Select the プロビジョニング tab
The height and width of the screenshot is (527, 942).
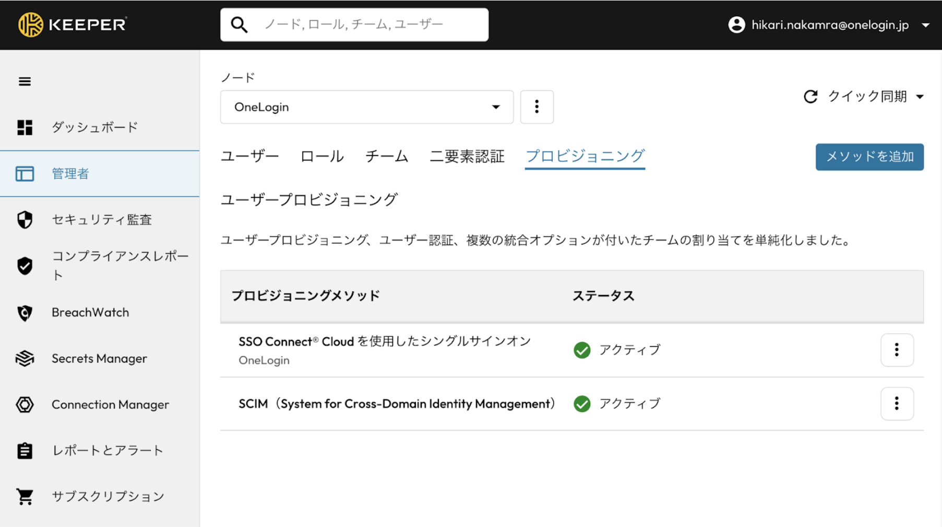pyautogui.click(x=585, y=156)
